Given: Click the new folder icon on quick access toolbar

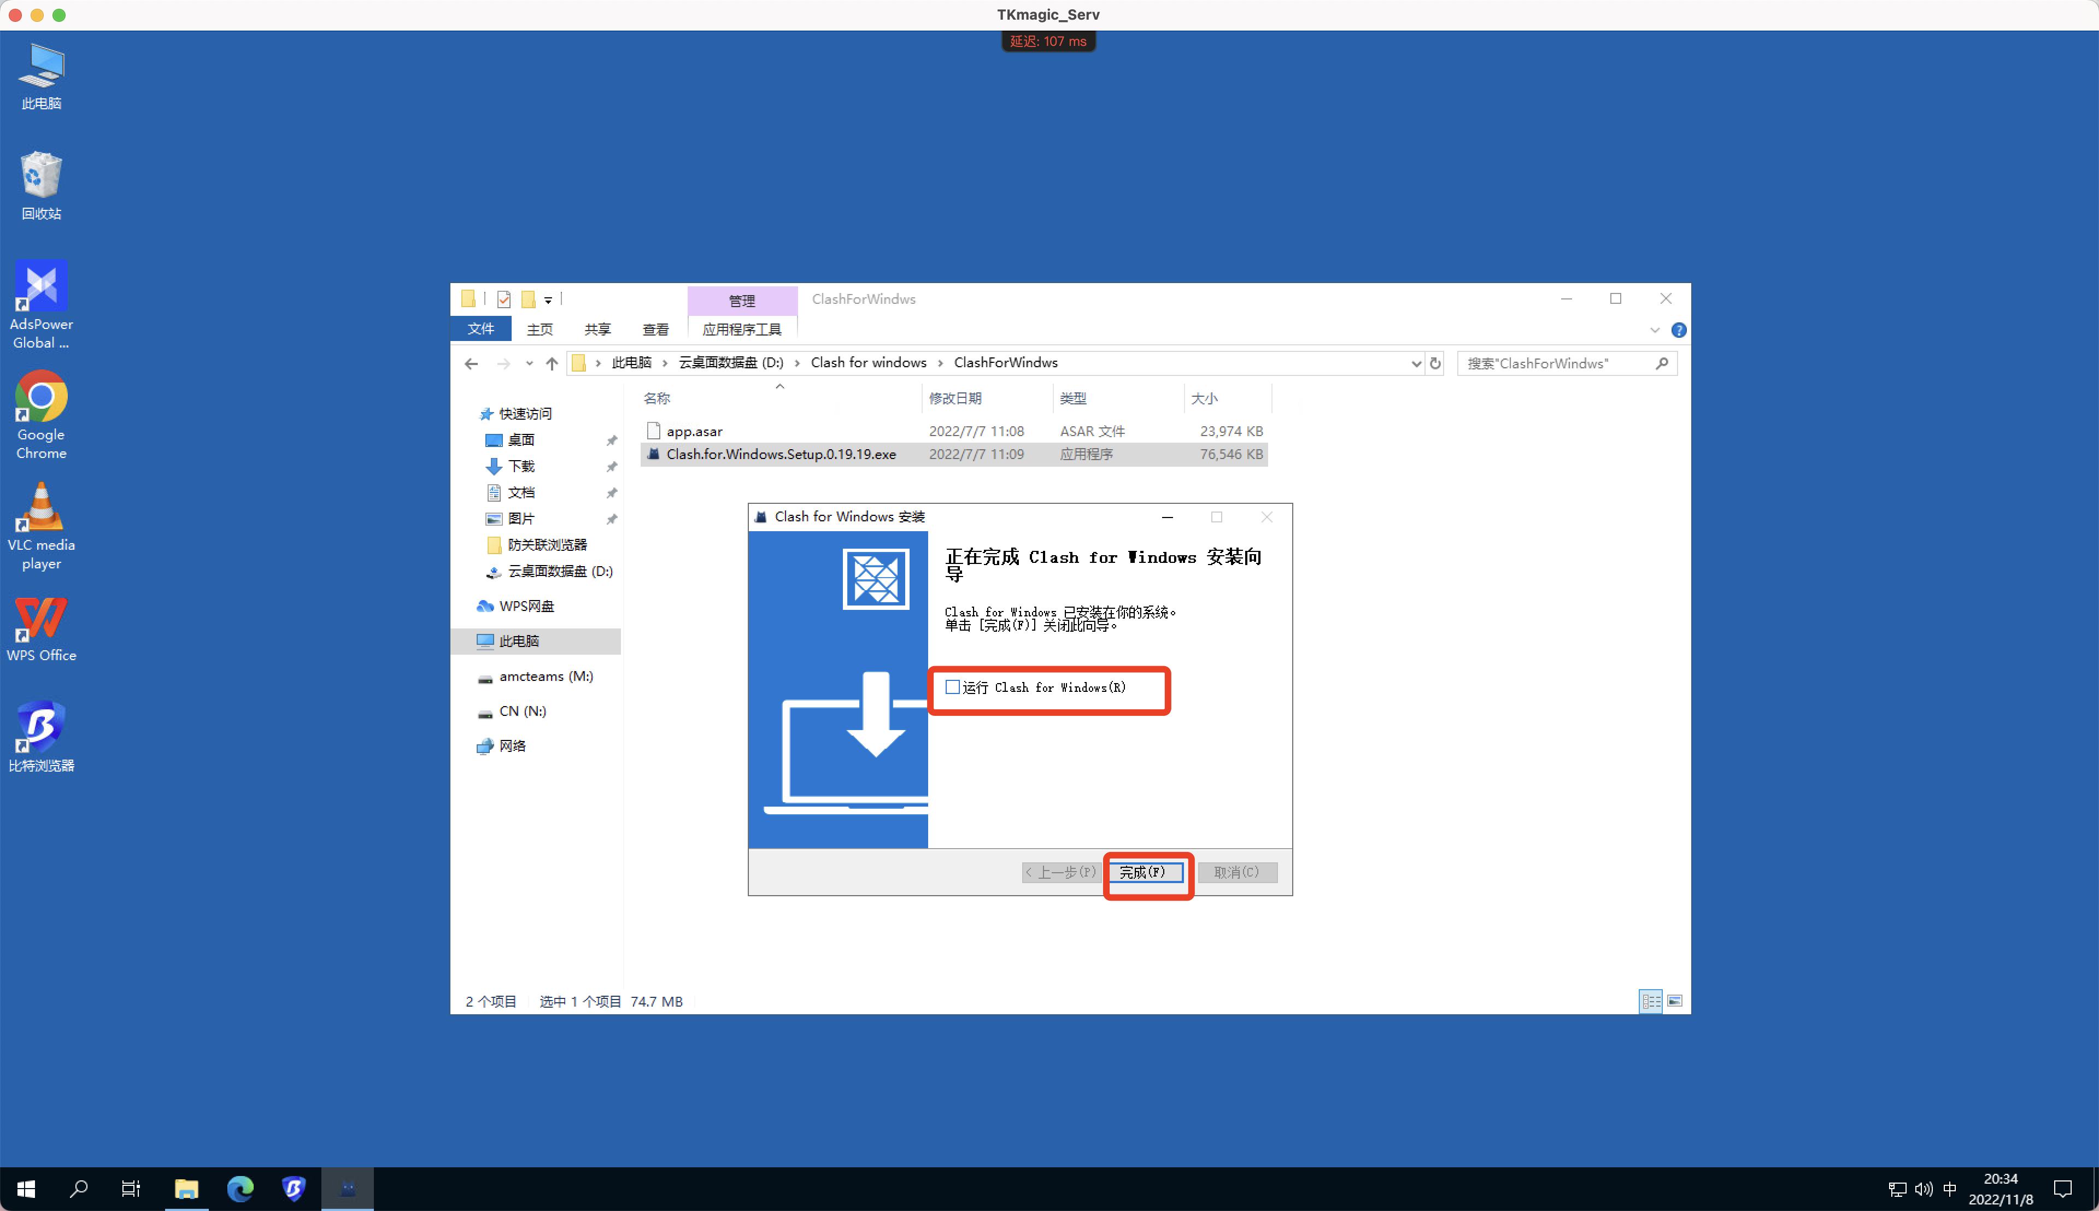Looking at the screenshot, I should (530, 298).
